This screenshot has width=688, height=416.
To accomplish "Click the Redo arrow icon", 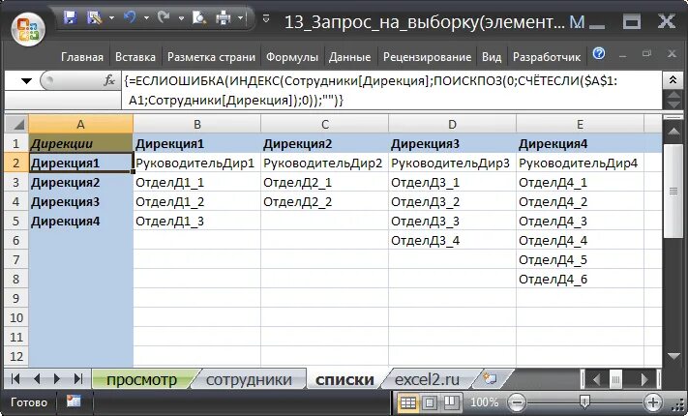I will (x=164, y=17).
